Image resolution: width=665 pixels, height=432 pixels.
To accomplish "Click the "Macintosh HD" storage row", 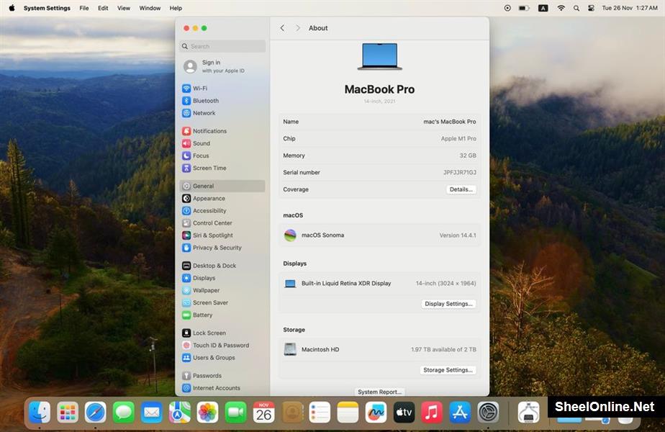I will coord(379,350).
